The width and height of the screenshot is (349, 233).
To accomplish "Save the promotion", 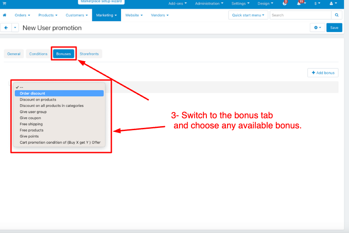I will pyautogui.click(x=334, y=28).
